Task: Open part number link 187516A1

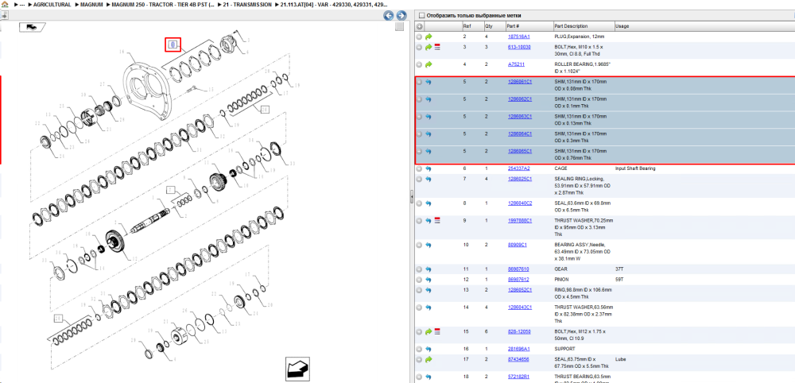Action: pos(518,37)
